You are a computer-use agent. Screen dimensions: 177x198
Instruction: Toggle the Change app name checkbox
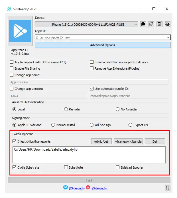[12, 75]
